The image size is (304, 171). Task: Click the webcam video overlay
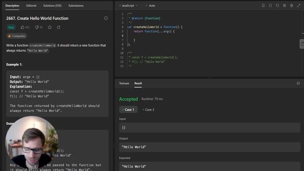click(x=32, y=142)
